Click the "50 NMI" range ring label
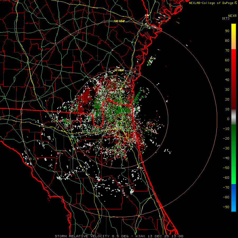The height and width of the screenshot is (238, 238). 119,70
